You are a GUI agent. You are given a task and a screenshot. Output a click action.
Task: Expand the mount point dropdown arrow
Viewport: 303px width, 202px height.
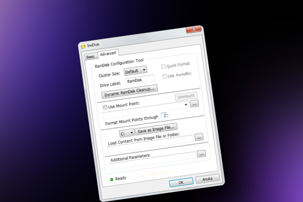click(x=186, y=105)
